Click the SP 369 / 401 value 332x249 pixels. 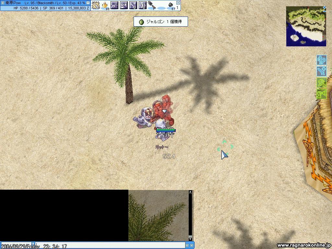pos(53,8)
